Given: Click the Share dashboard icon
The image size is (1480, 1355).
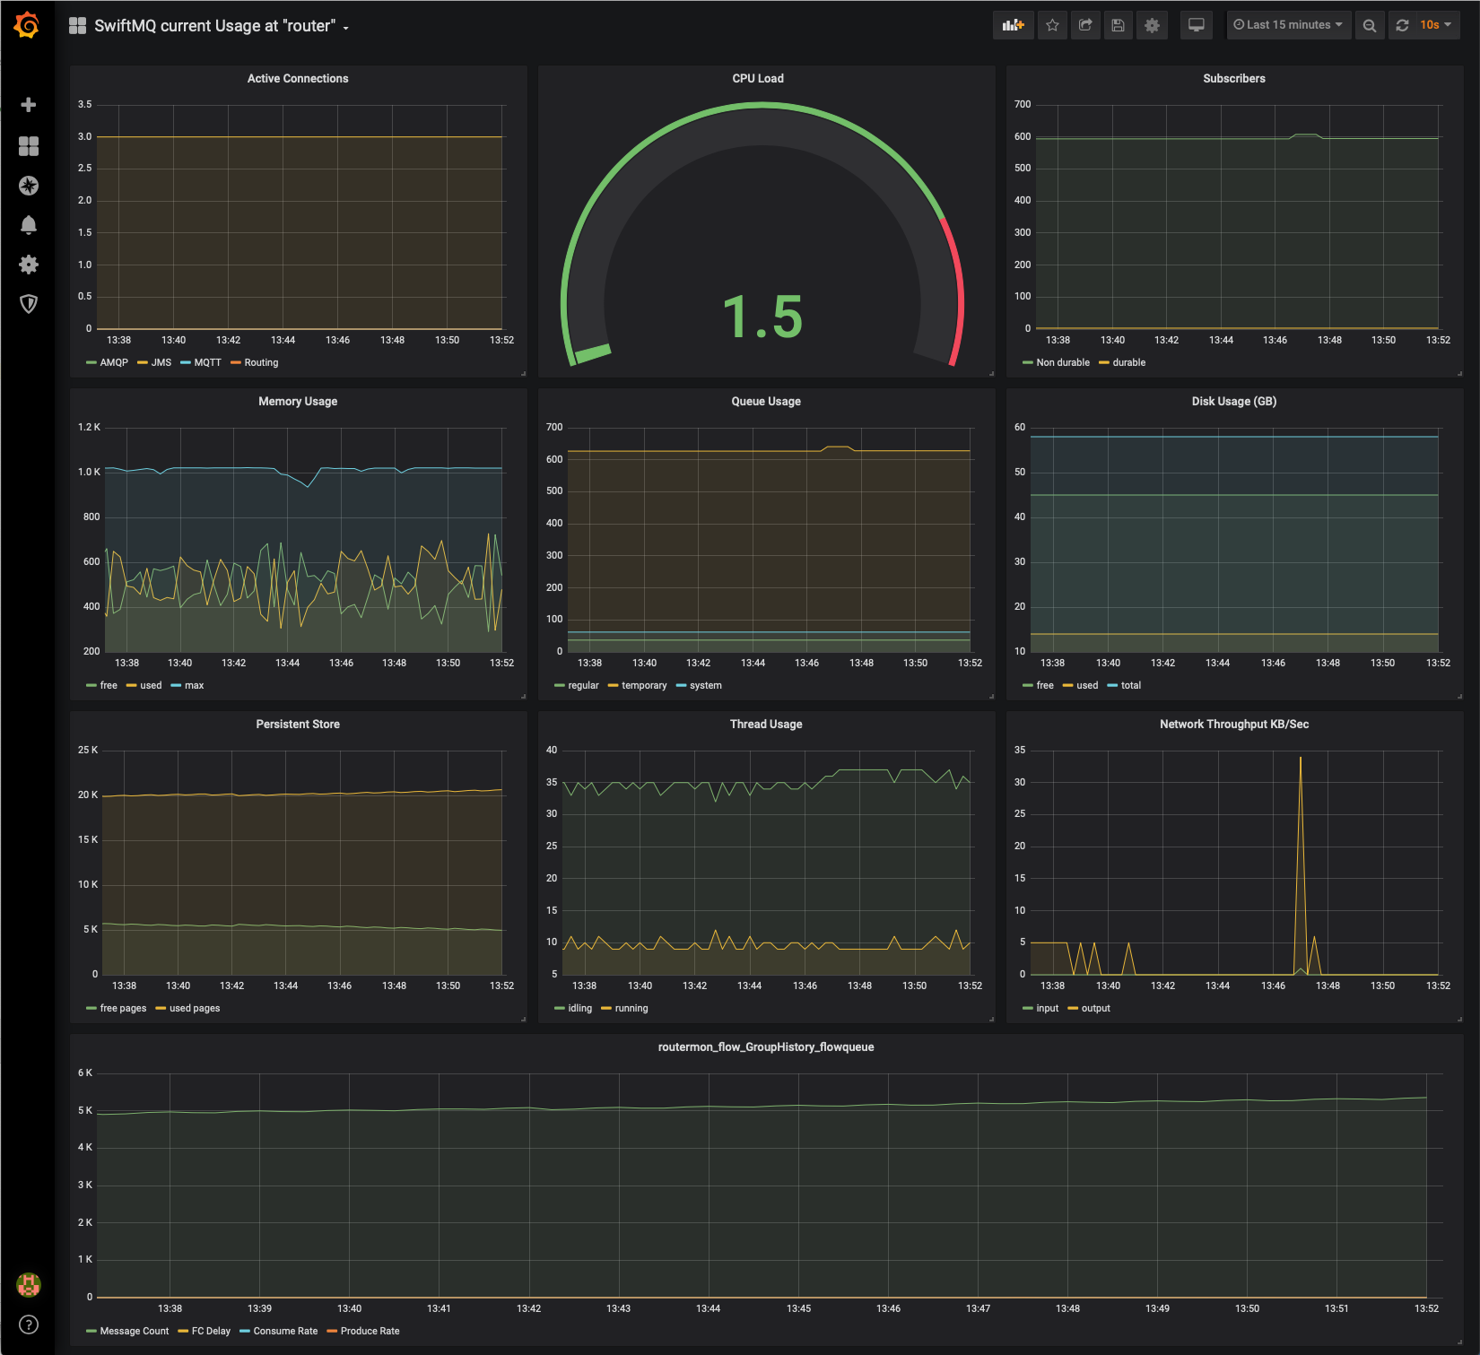Looking at the screenshot, I should click(1085, 25).
